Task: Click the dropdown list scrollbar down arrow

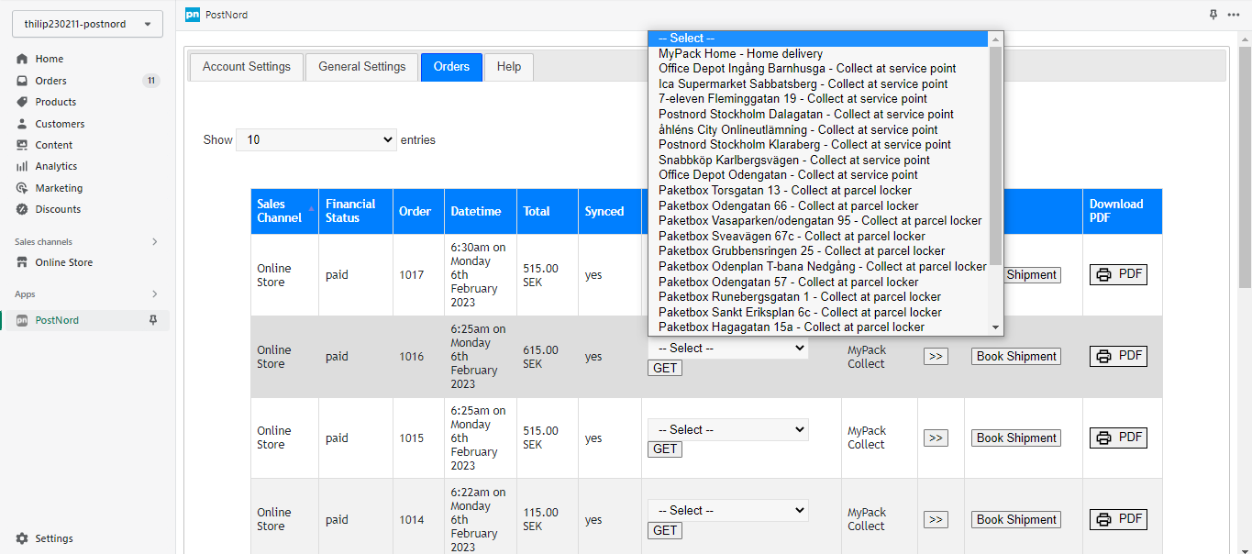Action: tap(995, 327)
